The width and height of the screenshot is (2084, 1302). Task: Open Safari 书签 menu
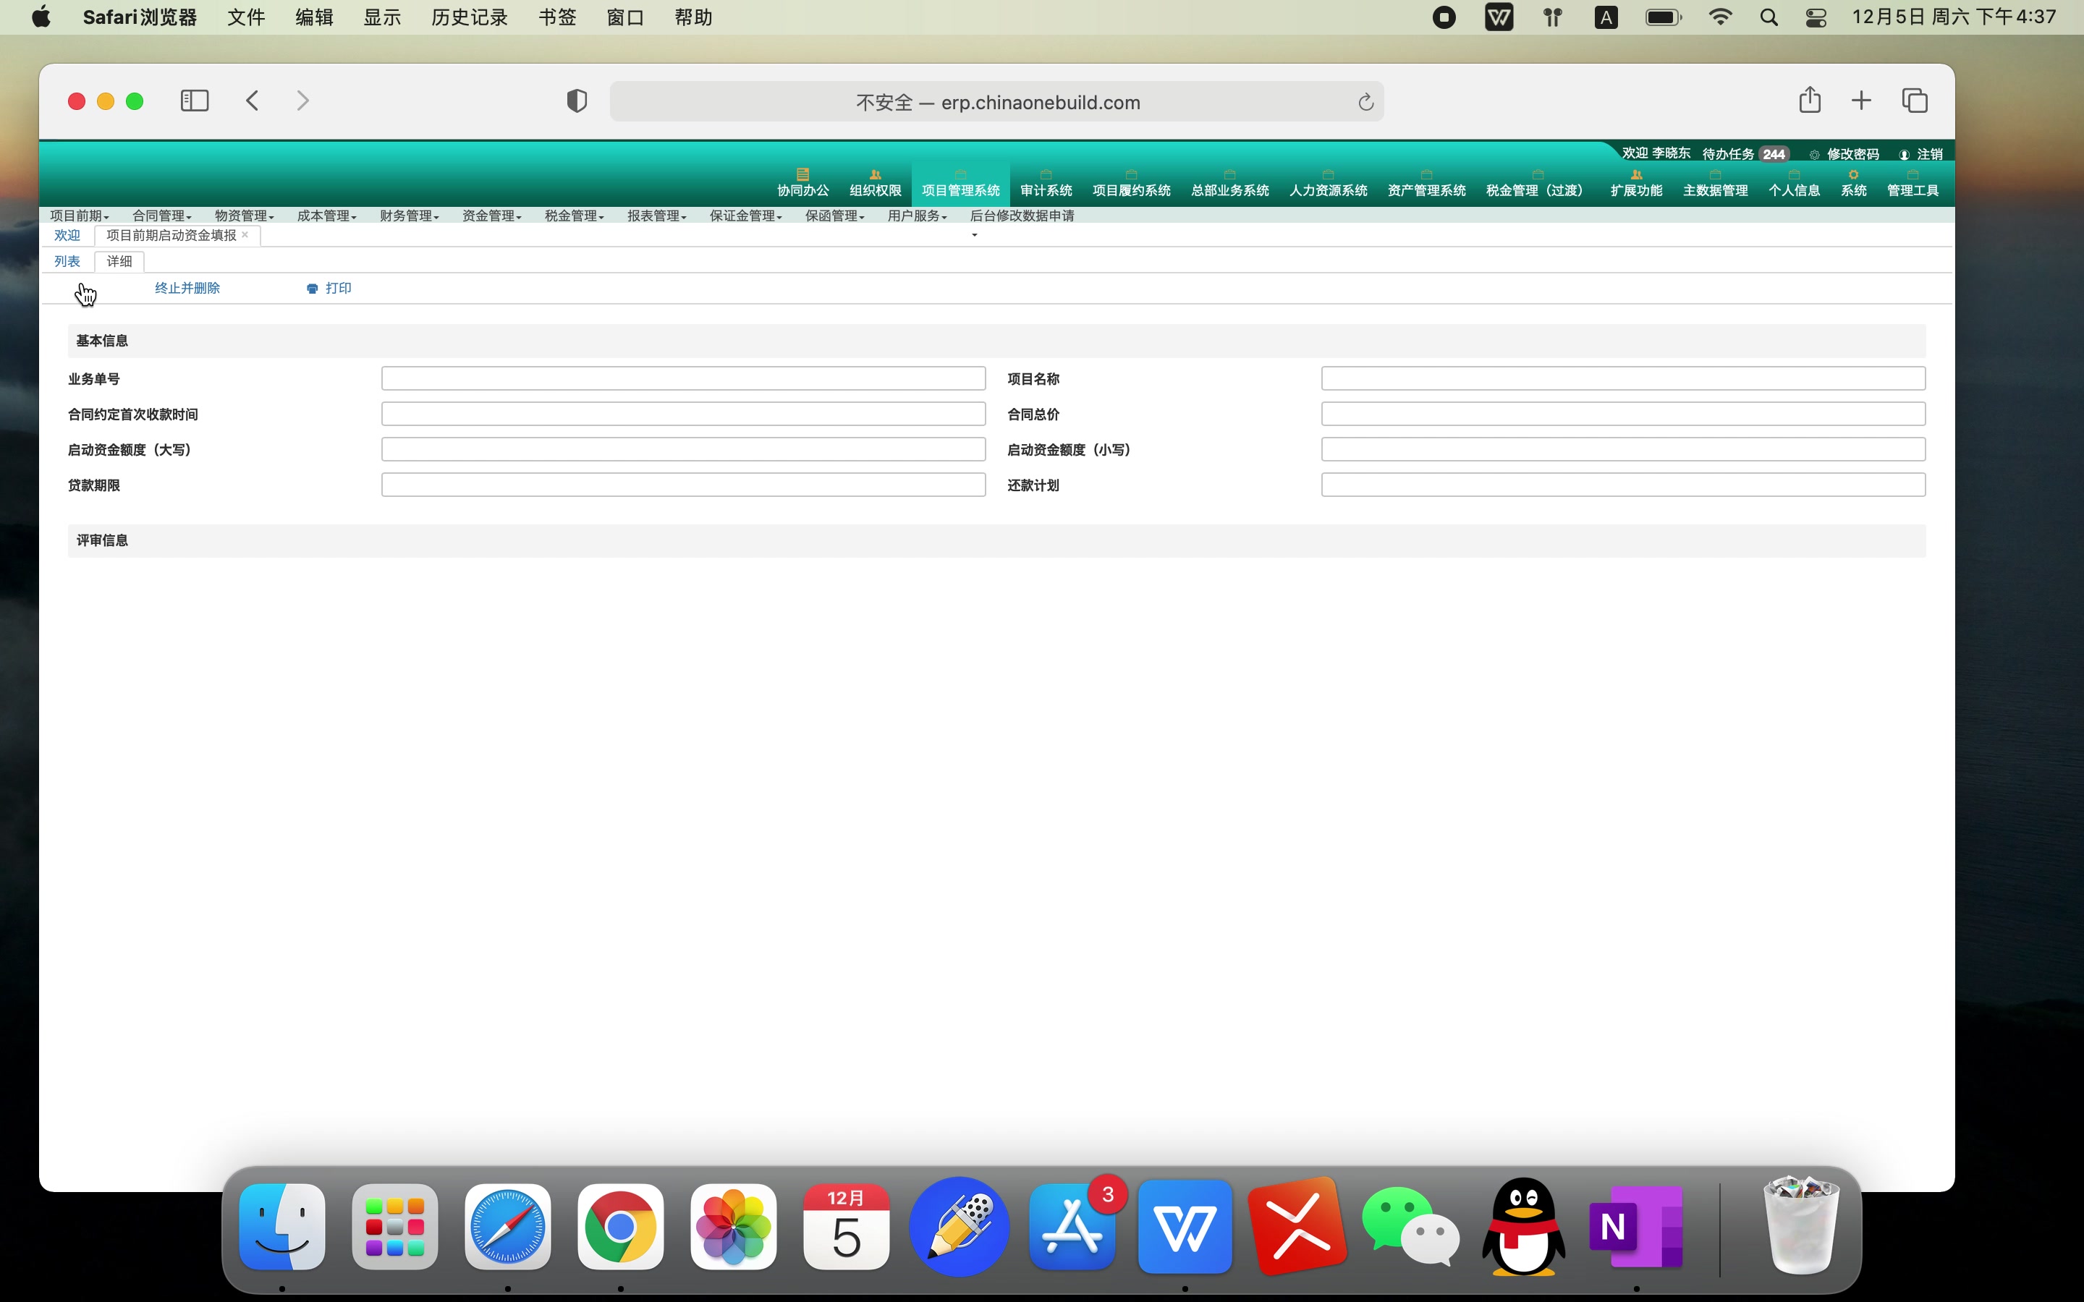point(557,17)
